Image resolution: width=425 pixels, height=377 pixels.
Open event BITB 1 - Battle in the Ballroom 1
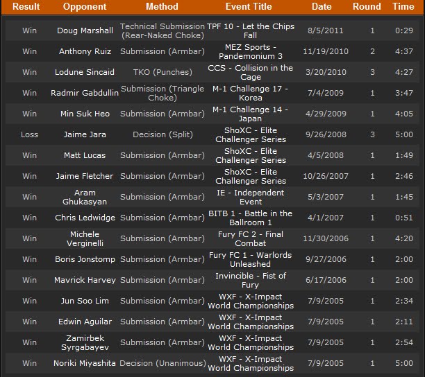(251, 218)
